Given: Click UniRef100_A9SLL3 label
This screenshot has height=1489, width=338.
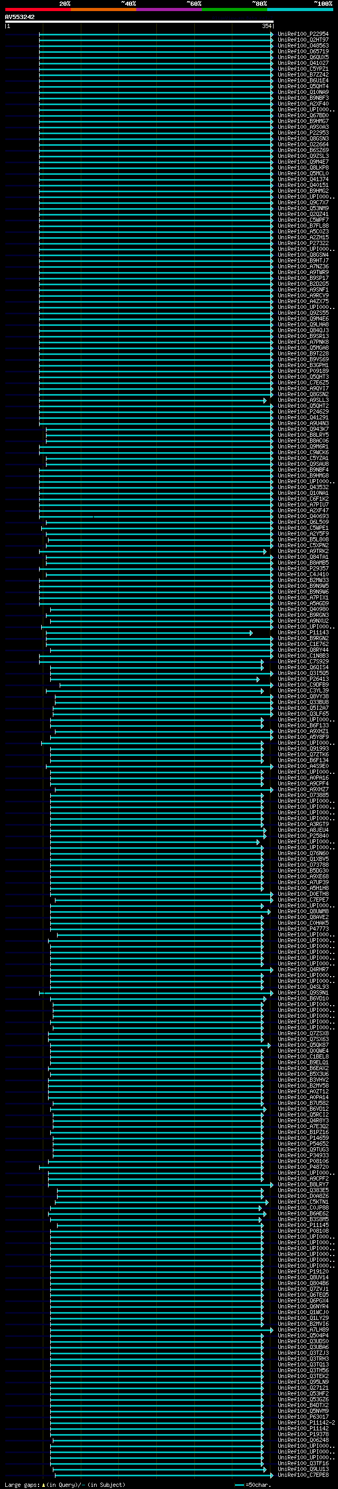Looking at the screenshot, I should point(303,400).
